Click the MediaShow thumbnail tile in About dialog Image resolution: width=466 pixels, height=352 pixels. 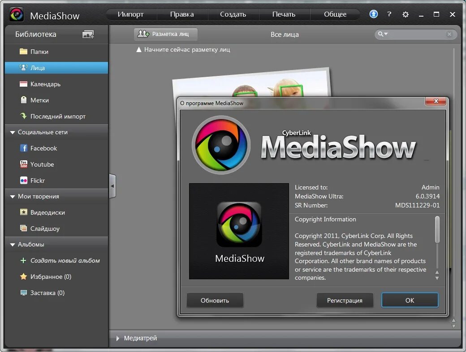(x=239, y=231)
